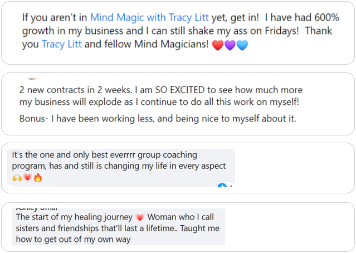Click the raised hands emoji

coord(17,178)
